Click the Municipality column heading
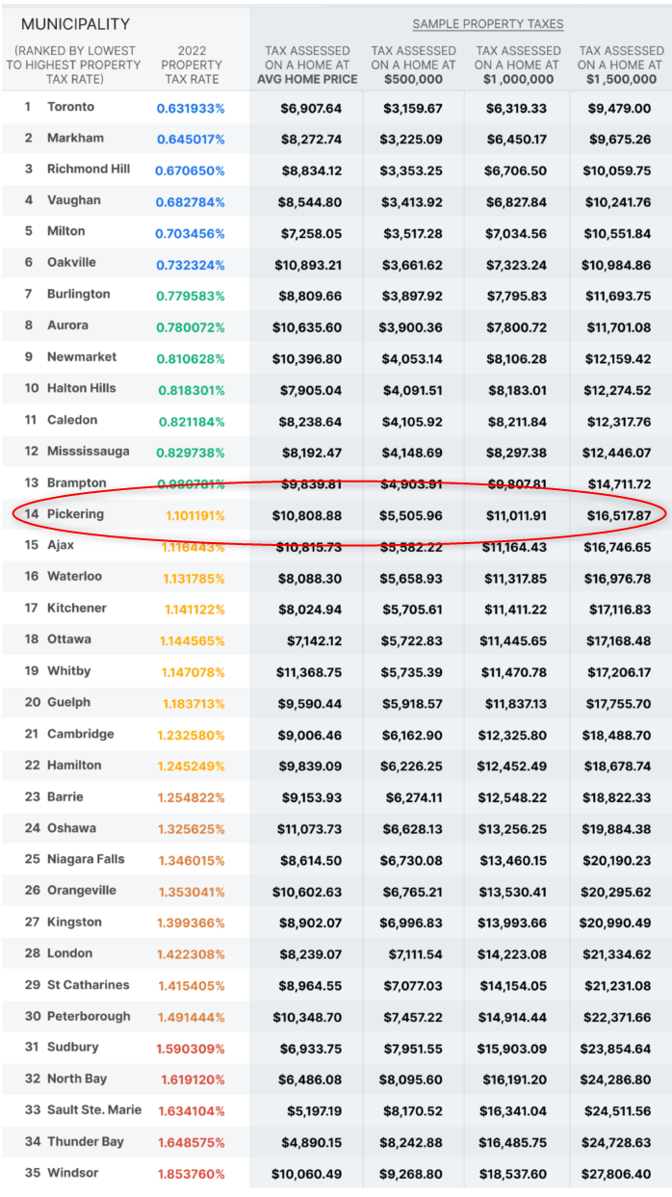 75,24
